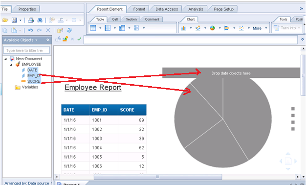This screenshot has height=186, width=307.
Task: Validate the formula with green checkmark
Action: pos(79,39)
